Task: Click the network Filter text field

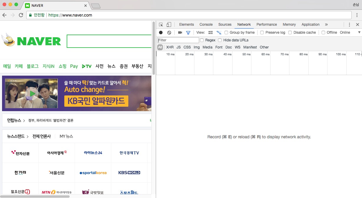Action: point(178,40)
